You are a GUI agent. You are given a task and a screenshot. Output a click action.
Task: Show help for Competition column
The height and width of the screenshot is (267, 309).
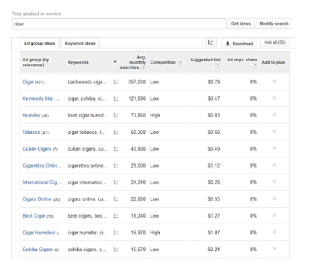pos(179,63)
